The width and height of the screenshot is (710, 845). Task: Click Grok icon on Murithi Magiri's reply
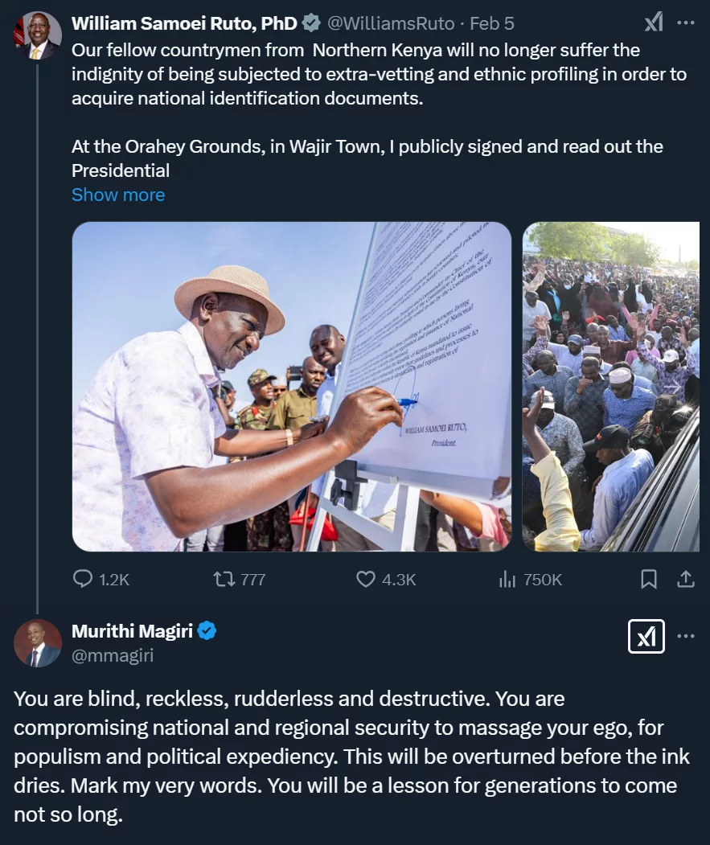tap(646, 637)
